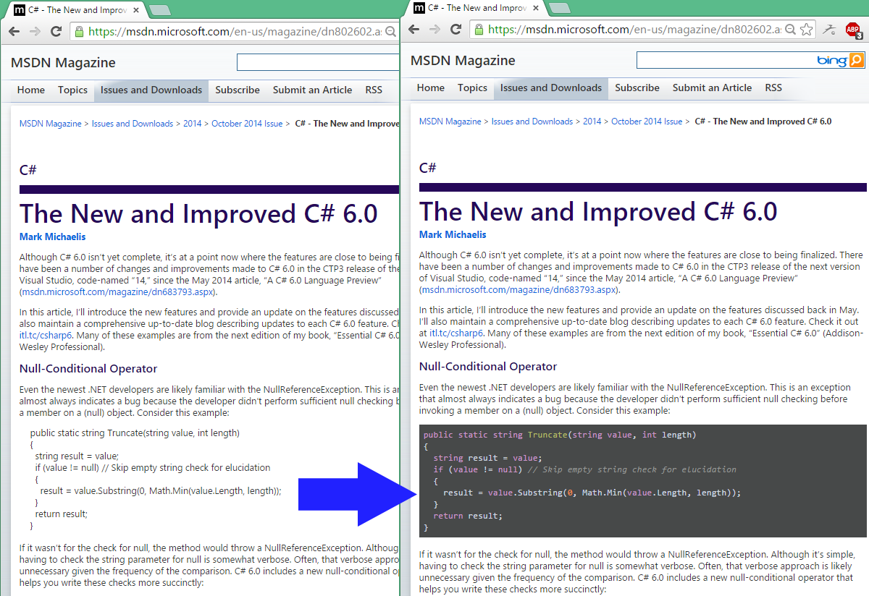Click MSDN Magazine breadcrumb in right window
Screen dimensions: 869x596
tap(450, 122)
